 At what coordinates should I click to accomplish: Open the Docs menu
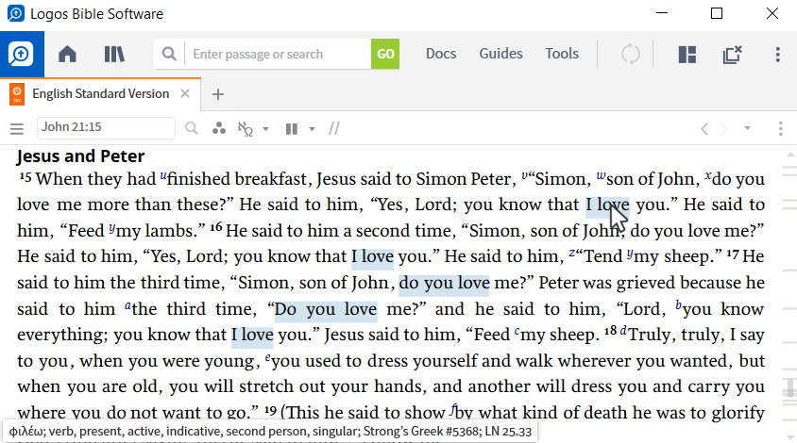click(x=441, y=54)
